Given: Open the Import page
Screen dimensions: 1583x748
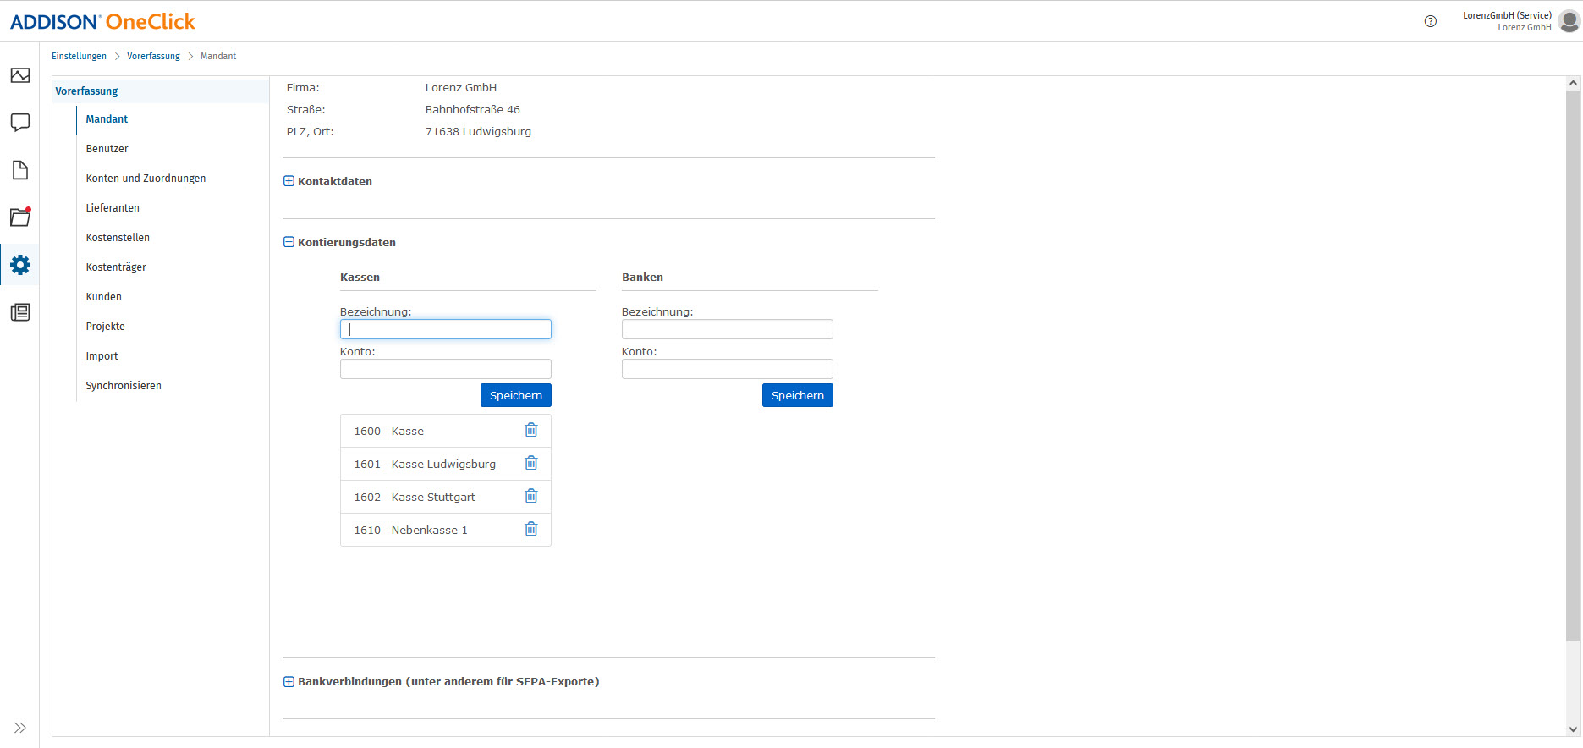Looking at the screenshot, I should tap(102, 356).
